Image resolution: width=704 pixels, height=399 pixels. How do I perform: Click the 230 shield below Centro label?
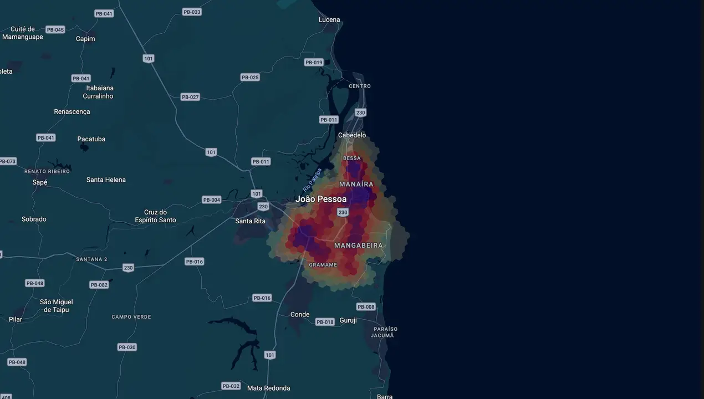pyautogui.click(x=361, y=112)
